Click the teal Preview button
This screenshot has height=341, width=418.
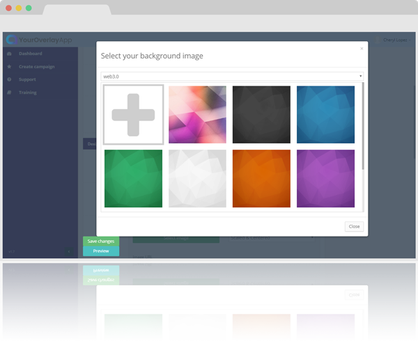(101, 251)
